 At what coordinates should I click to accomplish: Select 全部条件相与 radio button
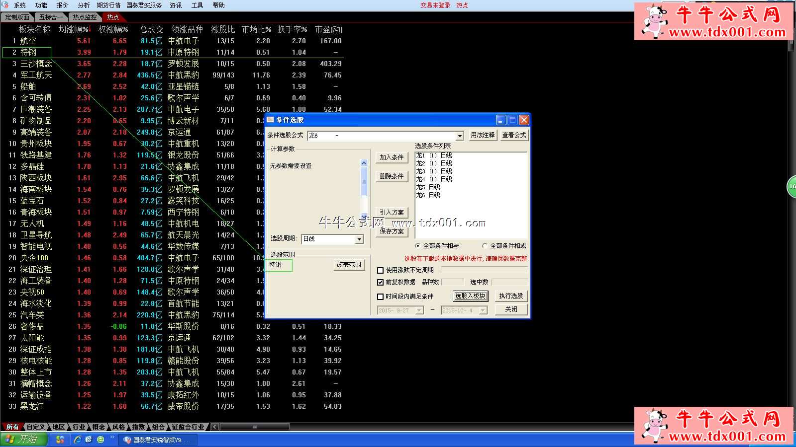pos(417,246)
